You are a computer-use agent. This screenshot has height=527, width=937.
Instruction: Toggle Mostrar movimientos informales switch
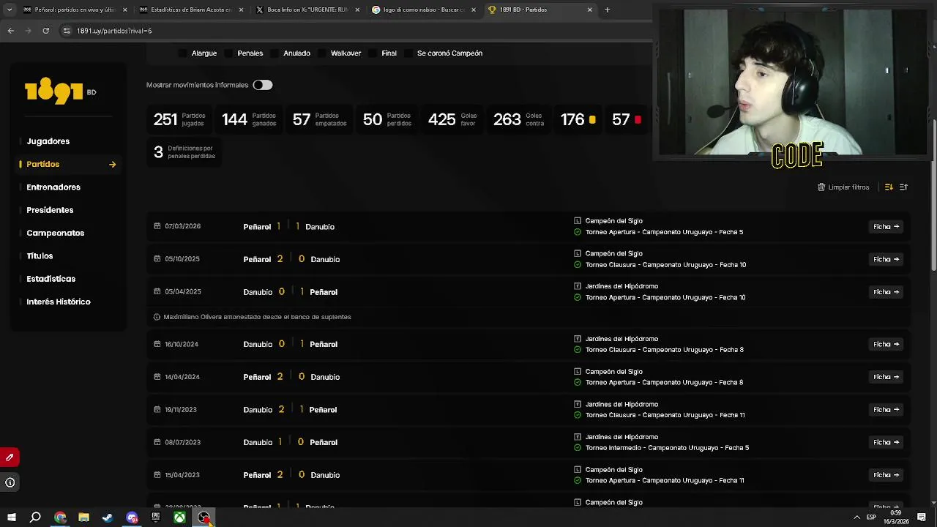[x=262, y=85]
